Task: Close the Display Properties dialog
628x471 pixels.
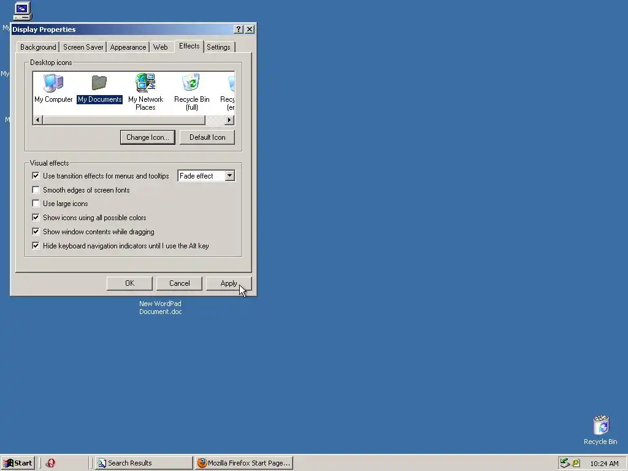Action: 250,29
